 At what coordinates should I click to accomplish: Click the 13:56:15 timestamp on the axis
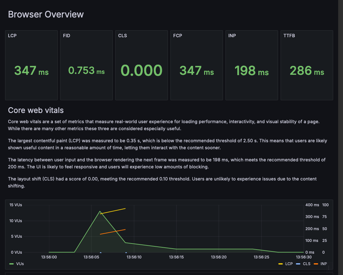coord(176,257)
